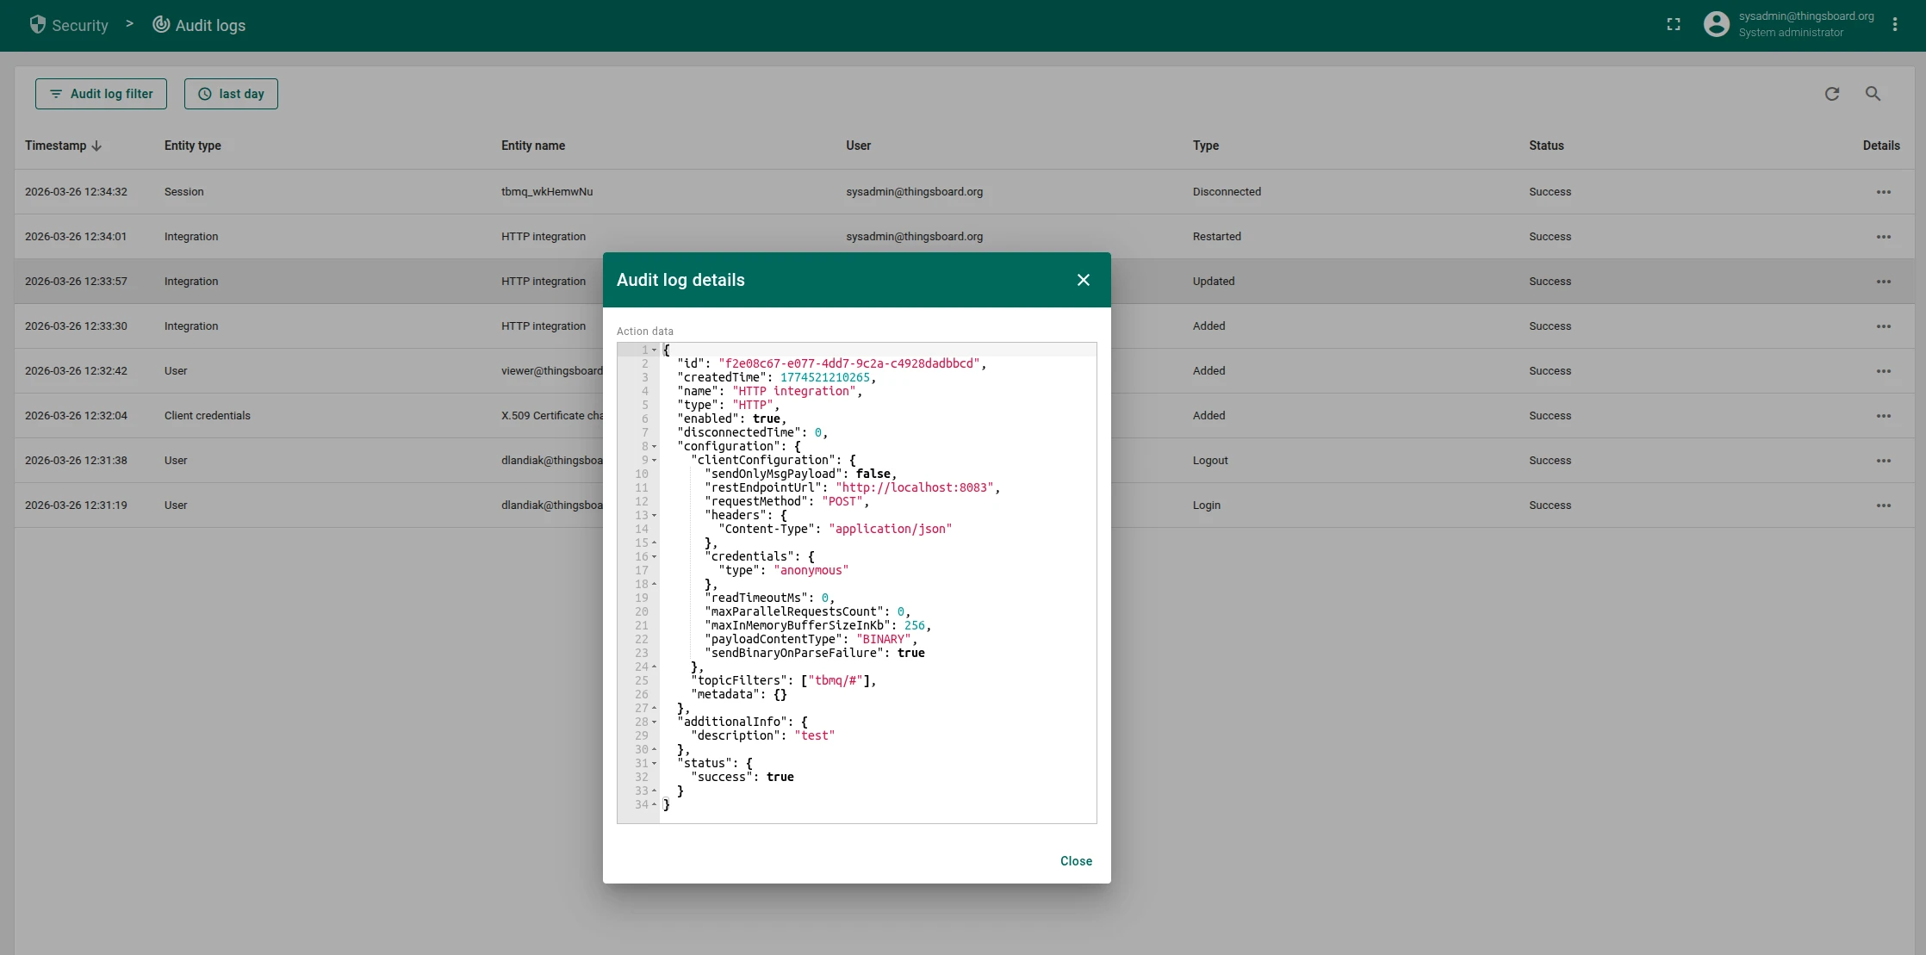The width and height of the screenshot is (1926, 955).
Task: Click the Restarted type cell
Action: (1217, 237)
